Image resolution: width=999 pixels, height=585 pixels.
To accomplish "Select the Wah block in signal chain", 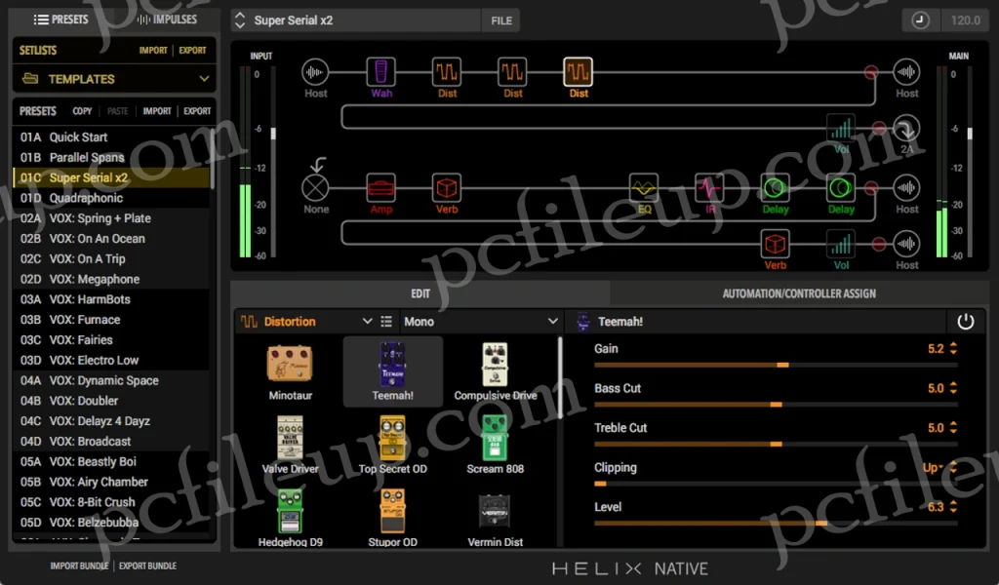I will 381,72.
